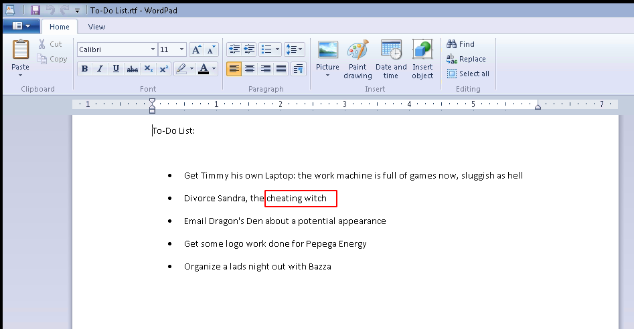Screen dimensions: 634x329
Task: Grow the font size
Action: (196, 49)
